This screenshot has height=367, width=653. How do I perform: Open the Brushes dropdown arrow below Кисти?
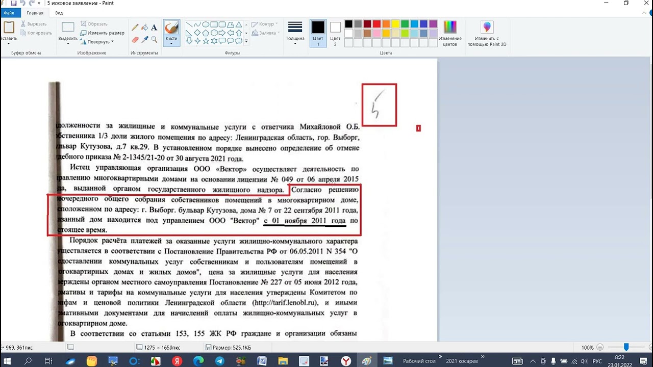tap(171, 43)
